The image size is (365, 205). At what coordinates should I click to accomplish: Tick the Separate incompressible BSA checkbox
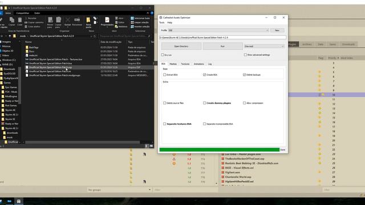point(204,124)
